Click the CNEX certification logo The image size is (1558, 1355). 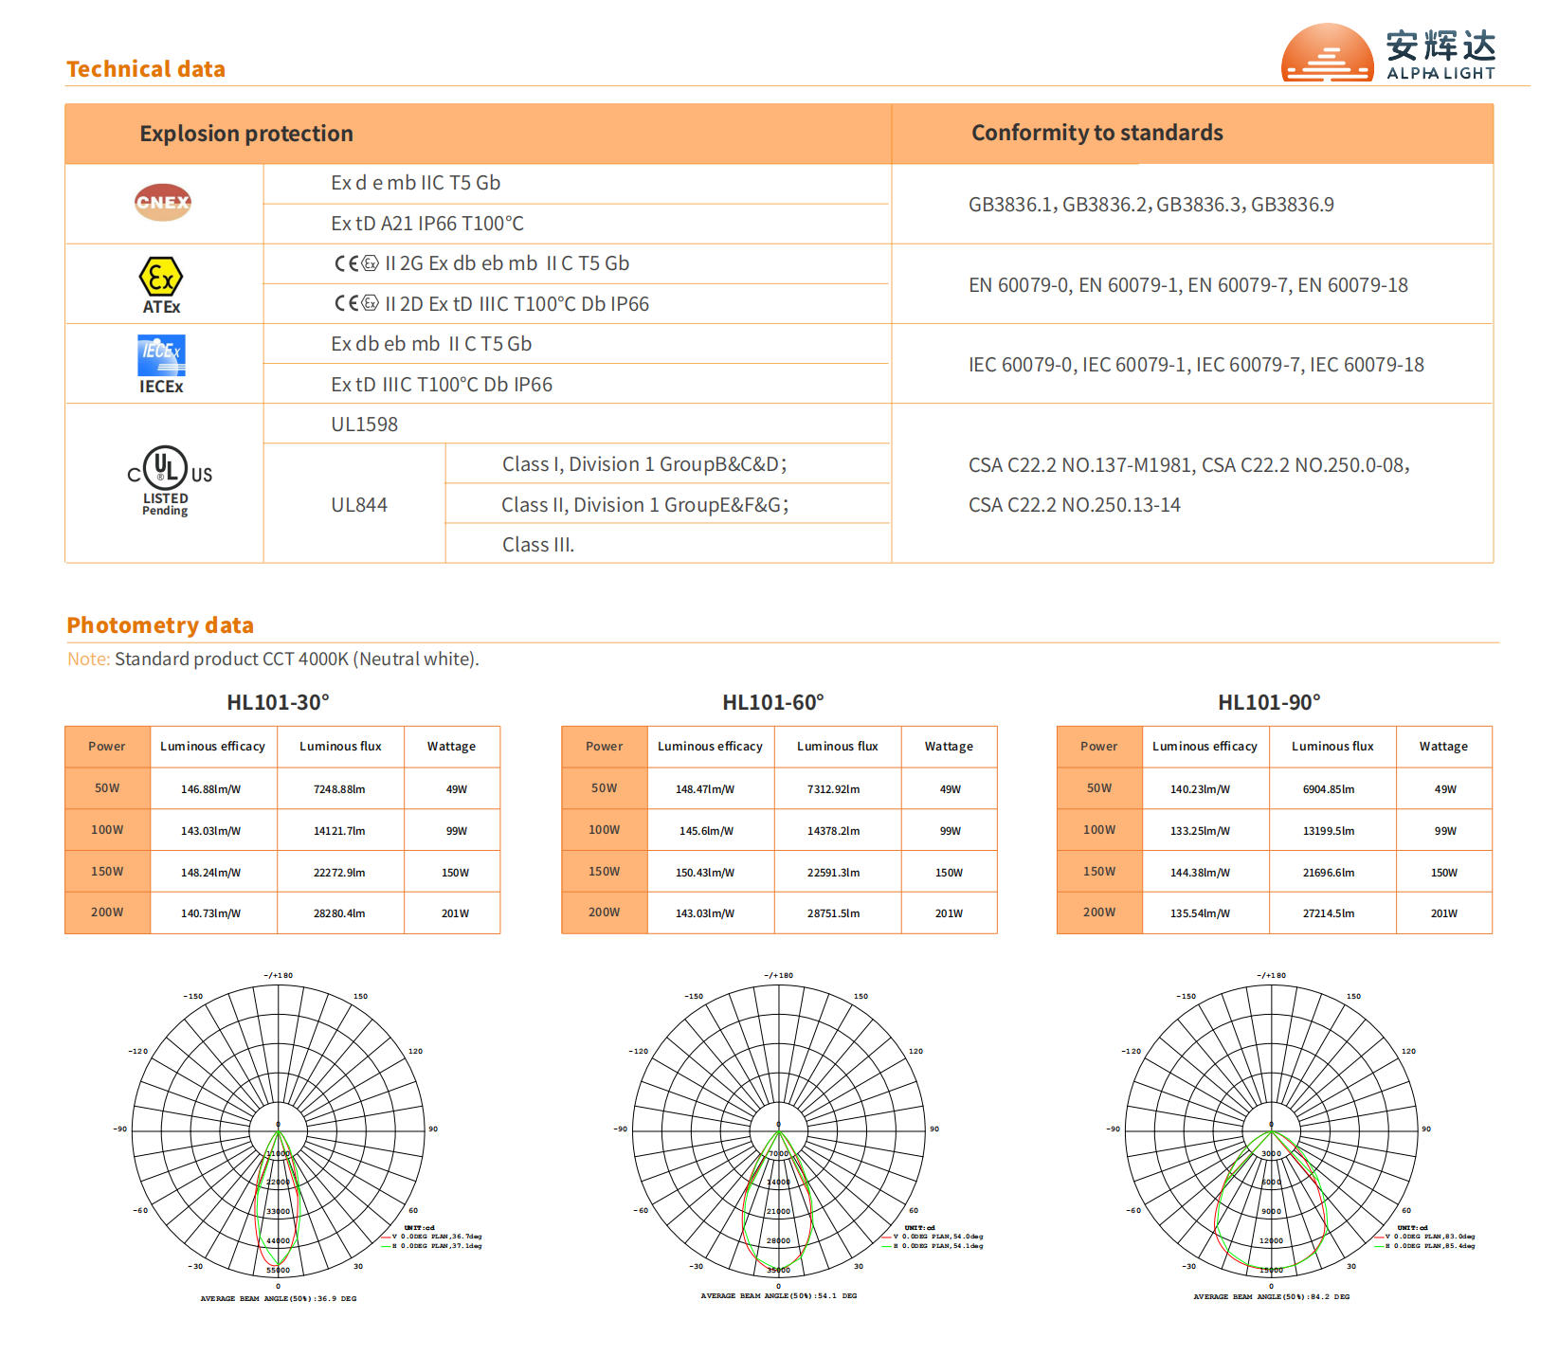point(163,203)
